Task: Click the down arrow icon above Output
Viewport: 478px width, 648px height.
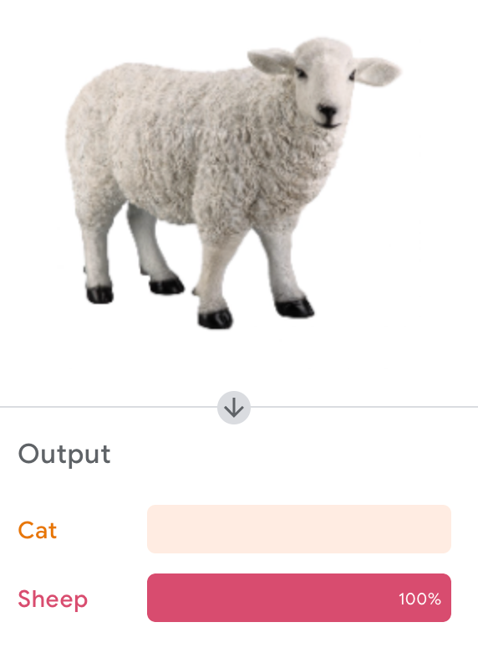Action: tap(234, 408)
